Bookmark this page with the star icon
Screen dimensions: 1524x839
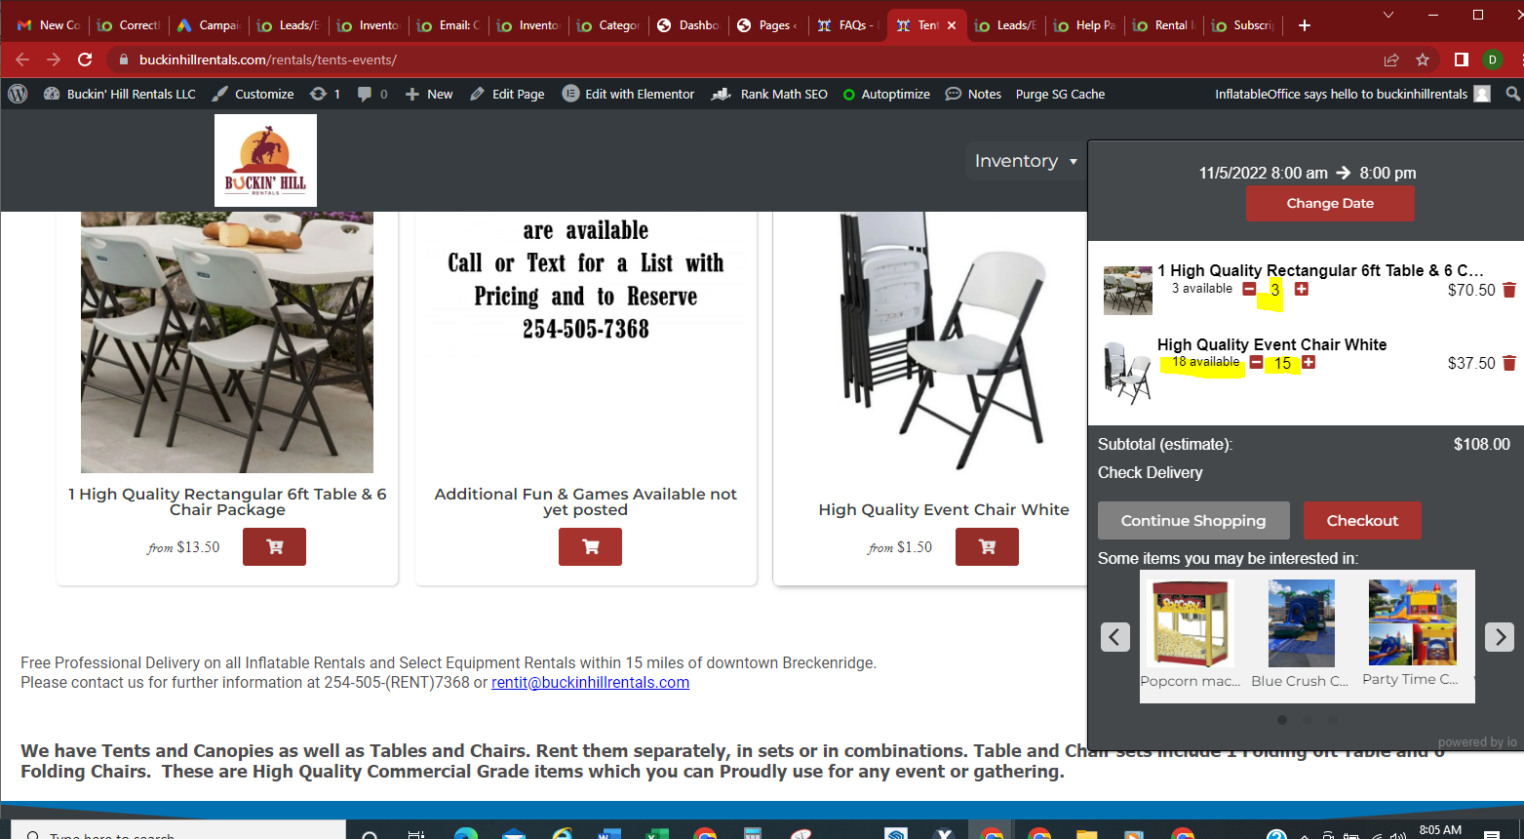1423,60
